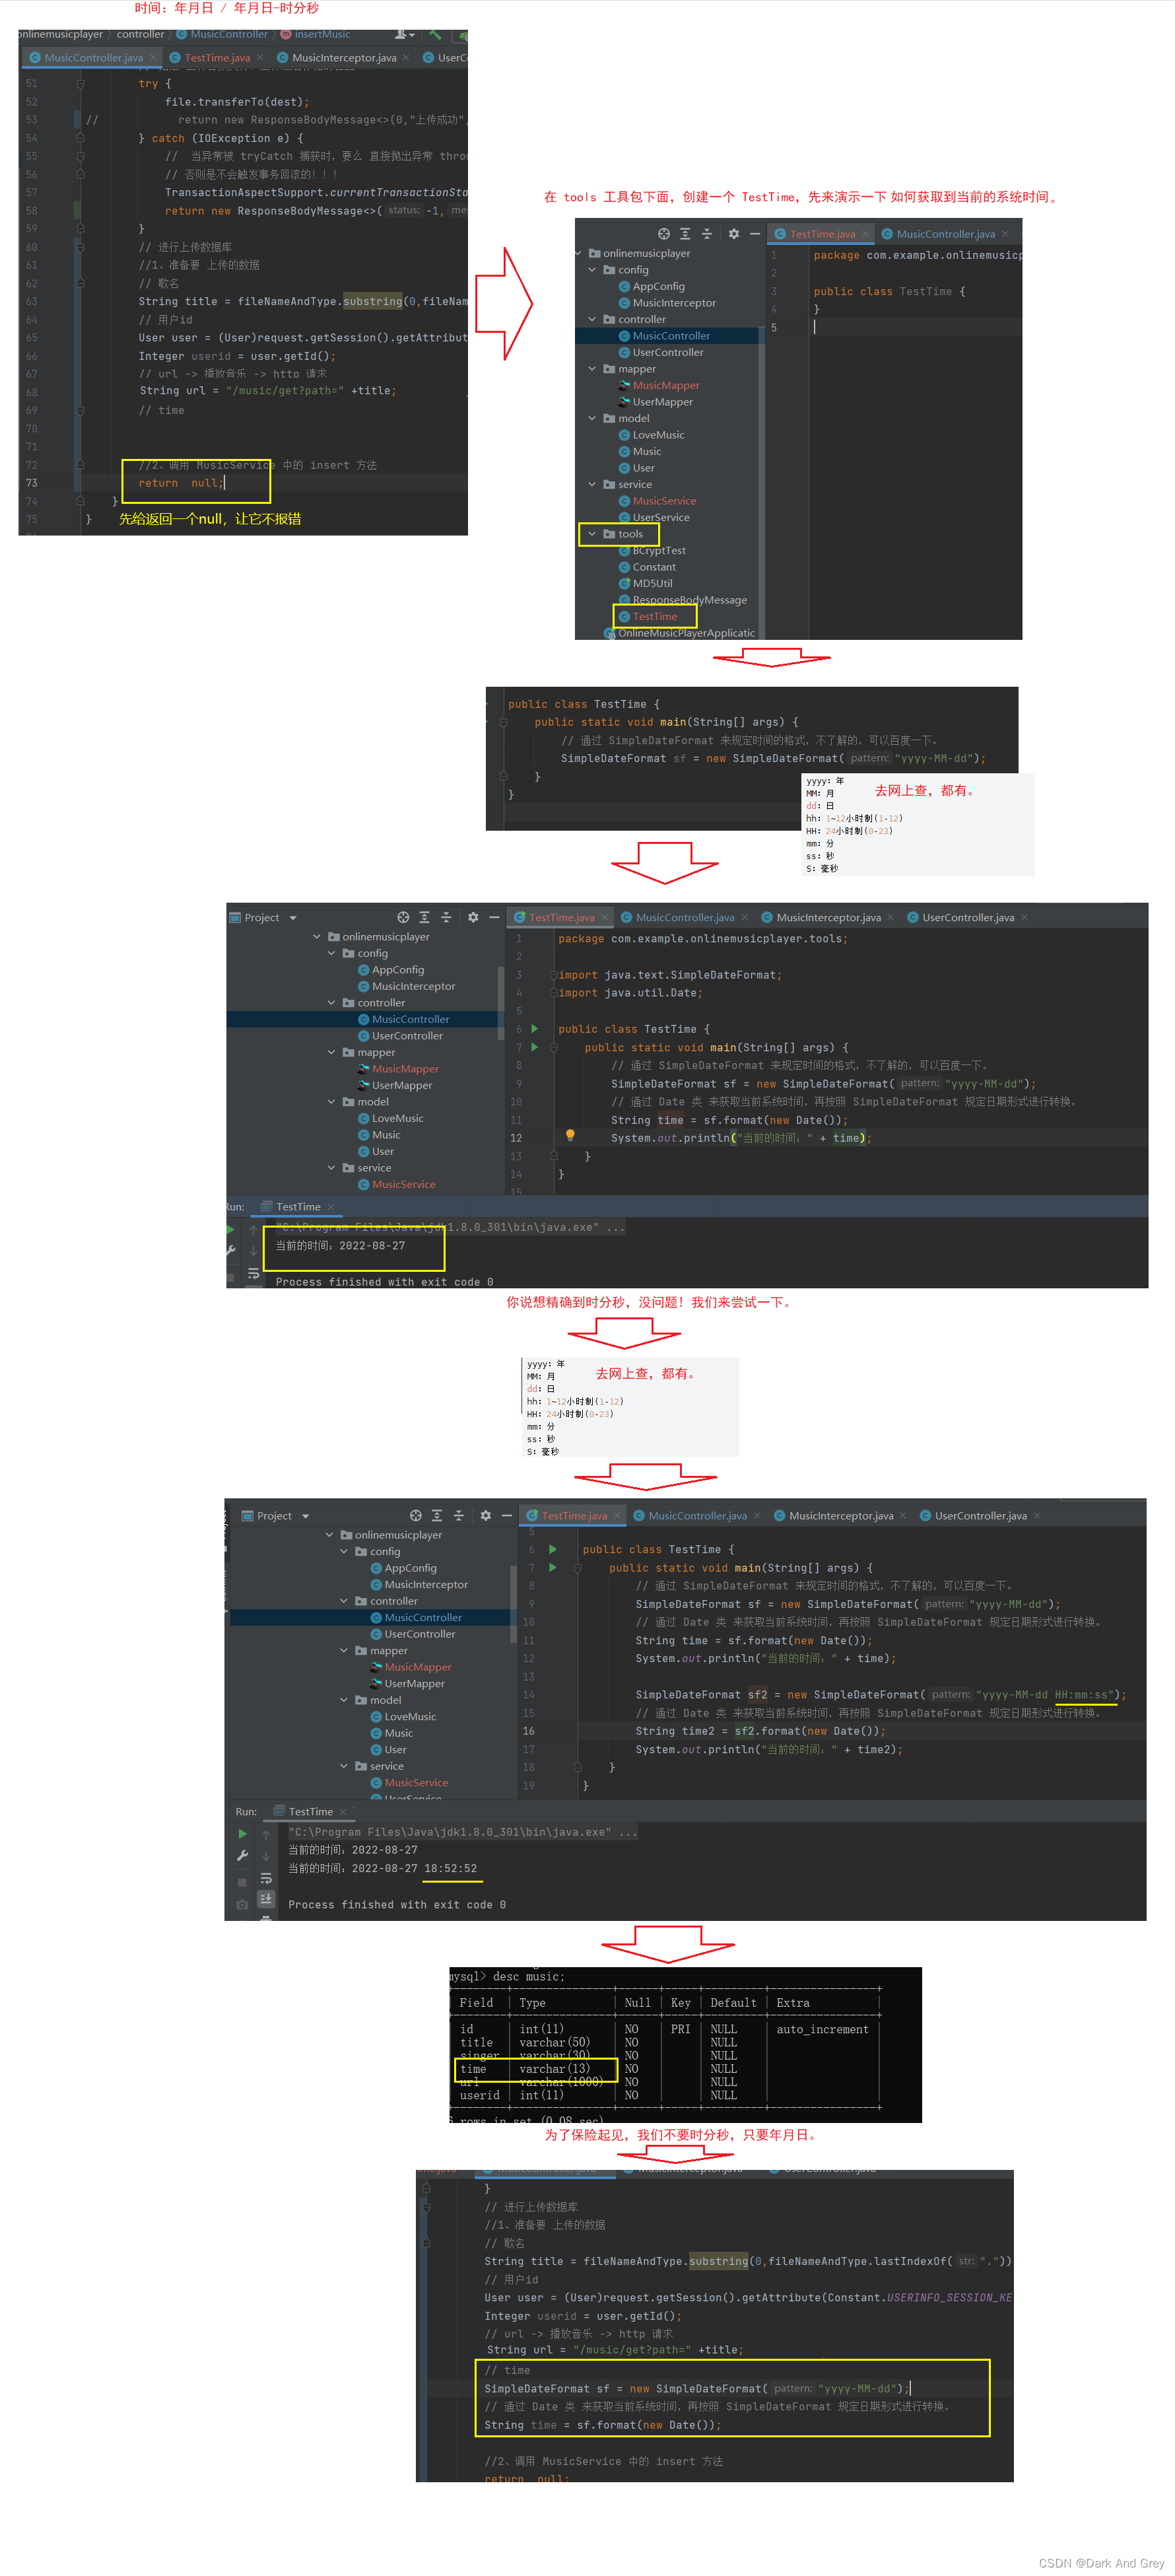Switch to UserController.java tab in the 18:52:52 IDE
Image resolution: width=1175 pixels, height=2576 pixels.
point(980,1515)
